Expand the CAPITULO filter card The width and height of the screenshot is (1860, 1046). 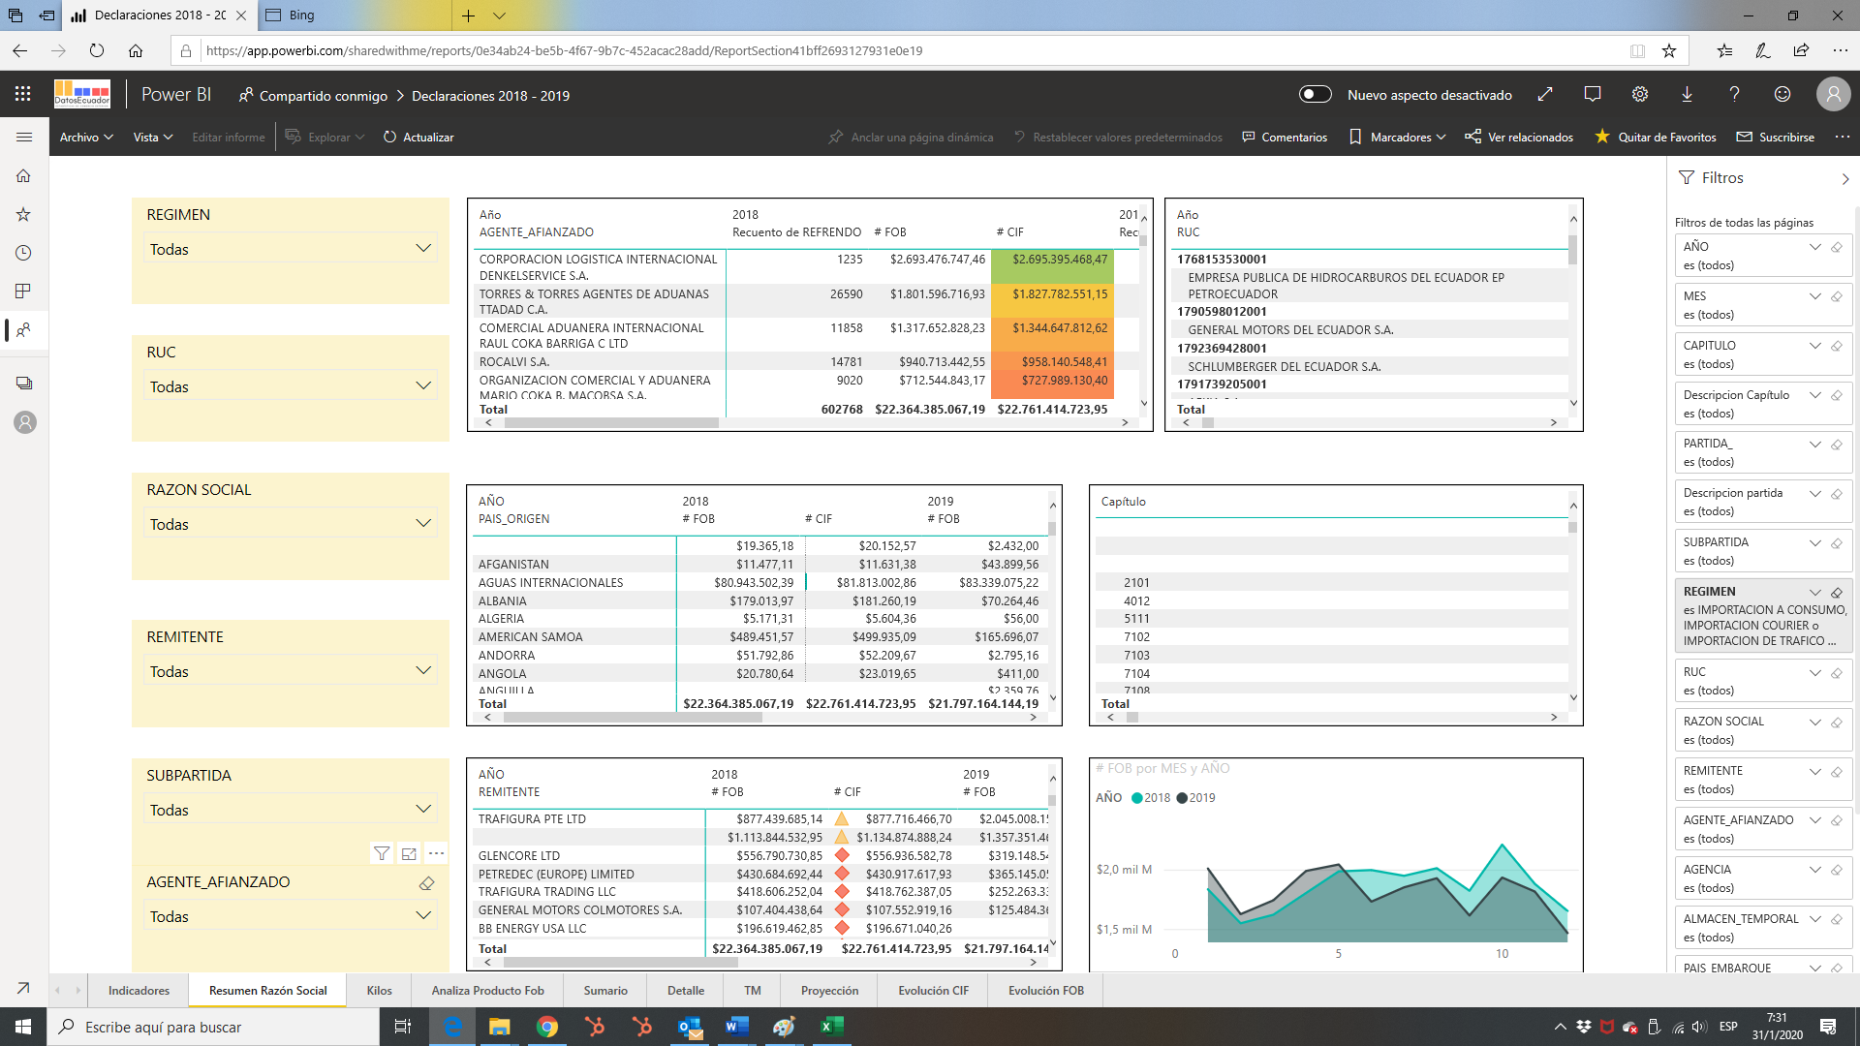(x=1815, y=346)
